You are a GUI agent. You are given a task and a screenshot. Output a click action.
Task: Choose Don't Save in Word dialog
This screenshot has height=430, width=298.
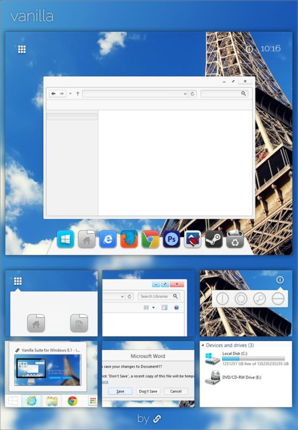(x=148, y=391)
